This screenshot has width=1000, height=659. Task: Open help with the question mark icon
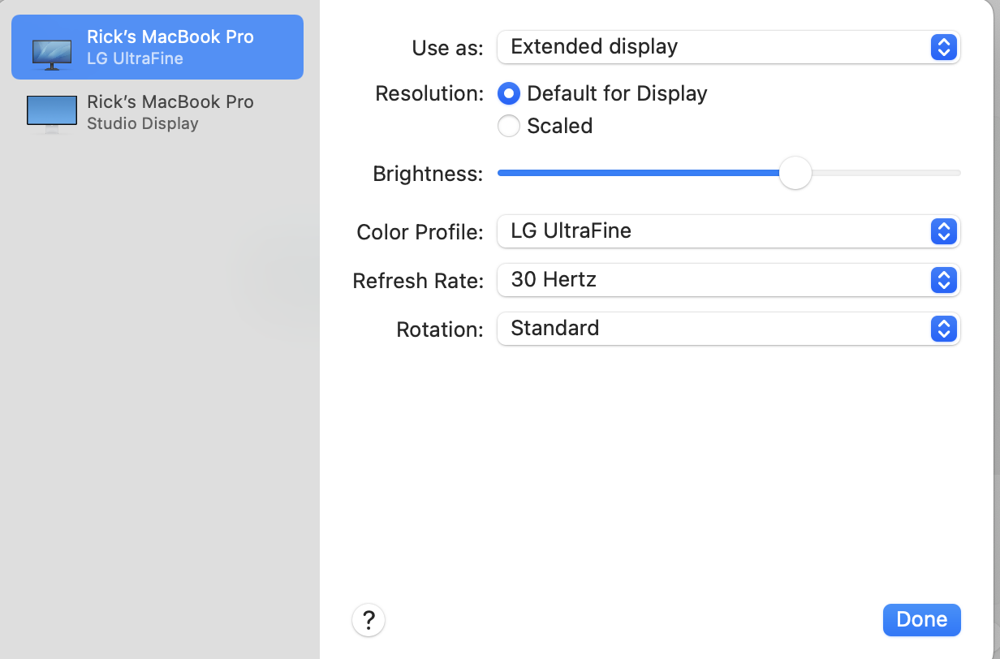coord(369,620)
